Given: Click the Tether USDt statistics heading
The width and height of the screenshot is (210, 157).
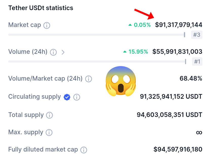Looking at the screenshot, I should click(41, 8).
